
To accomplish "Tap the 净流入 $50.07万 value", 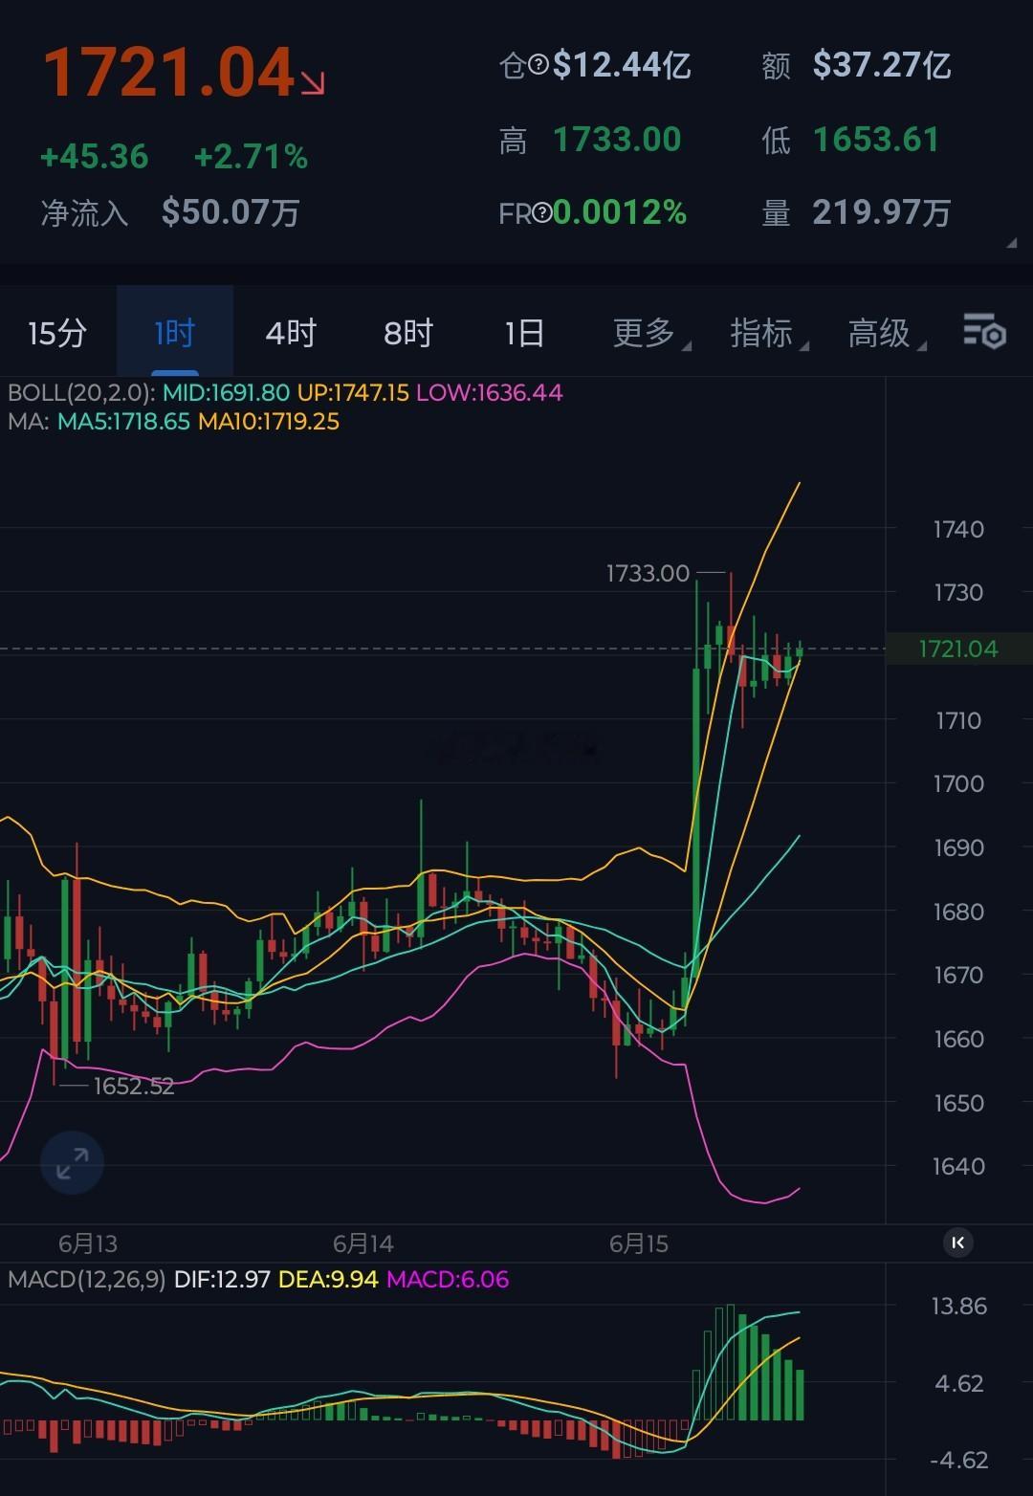I will point(231,212).
